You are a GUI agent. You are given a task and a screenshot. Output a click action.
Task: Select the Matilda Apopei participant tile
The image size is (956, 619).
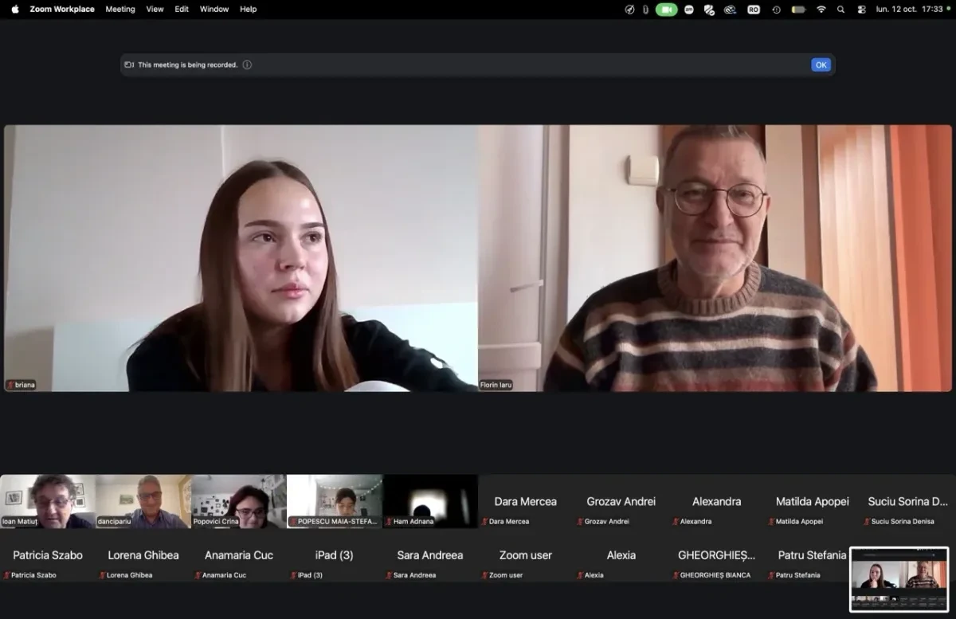click(x=813, y=502)
